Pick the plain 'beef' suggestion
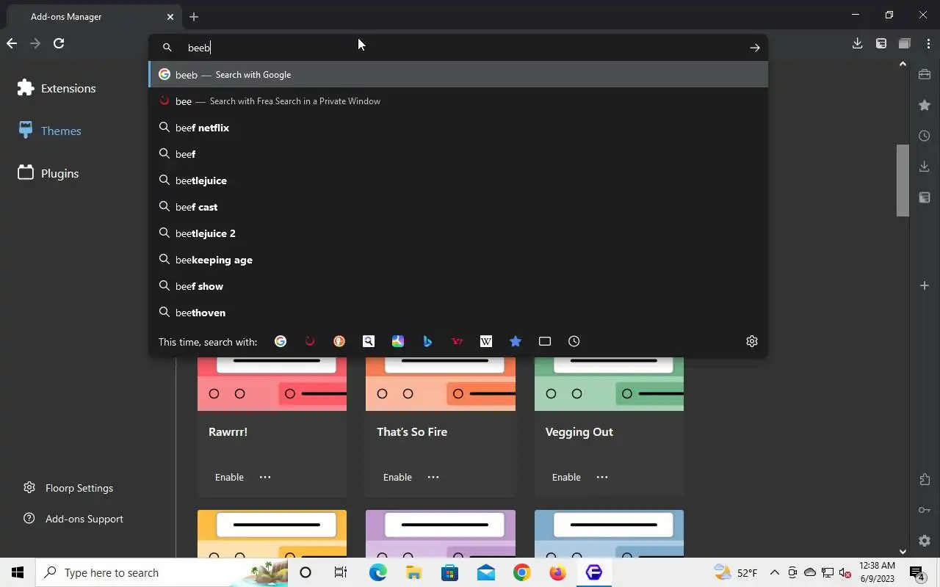The image size is (940, 587). pos(458,154)
